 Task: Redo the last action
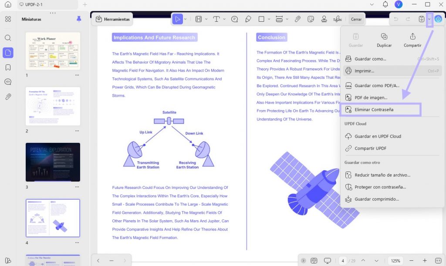408,19
